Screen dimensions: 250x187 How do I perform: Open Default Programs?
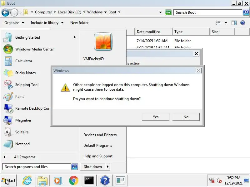click(98, 146)
